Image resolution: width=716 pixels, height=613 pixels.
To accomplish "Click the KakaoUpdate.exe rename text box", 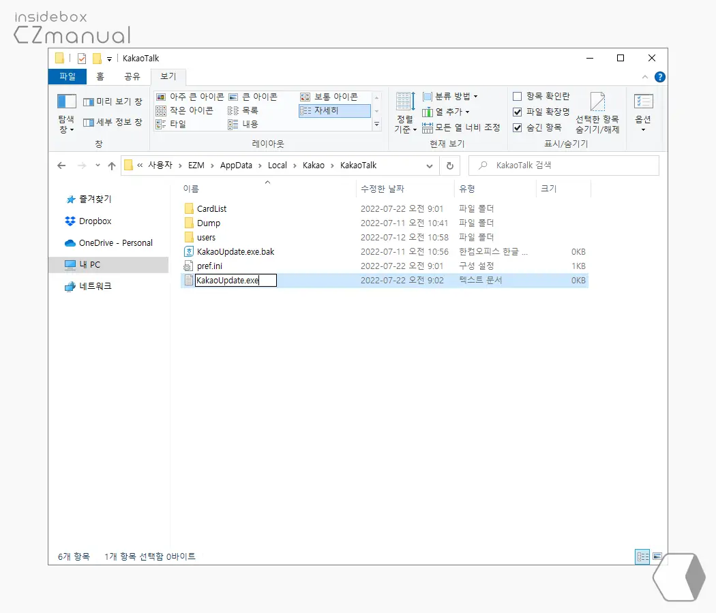I will pyautogui.click(x=236, y=280).
